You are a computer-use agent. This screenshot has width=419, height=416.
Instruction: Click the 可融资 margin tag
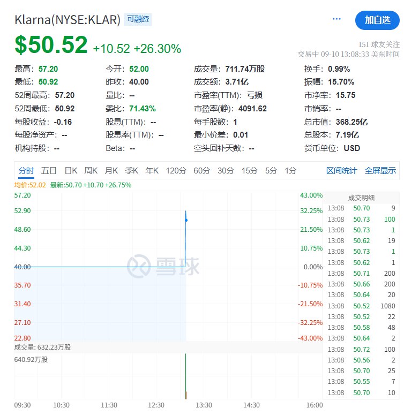coord(138,19)
